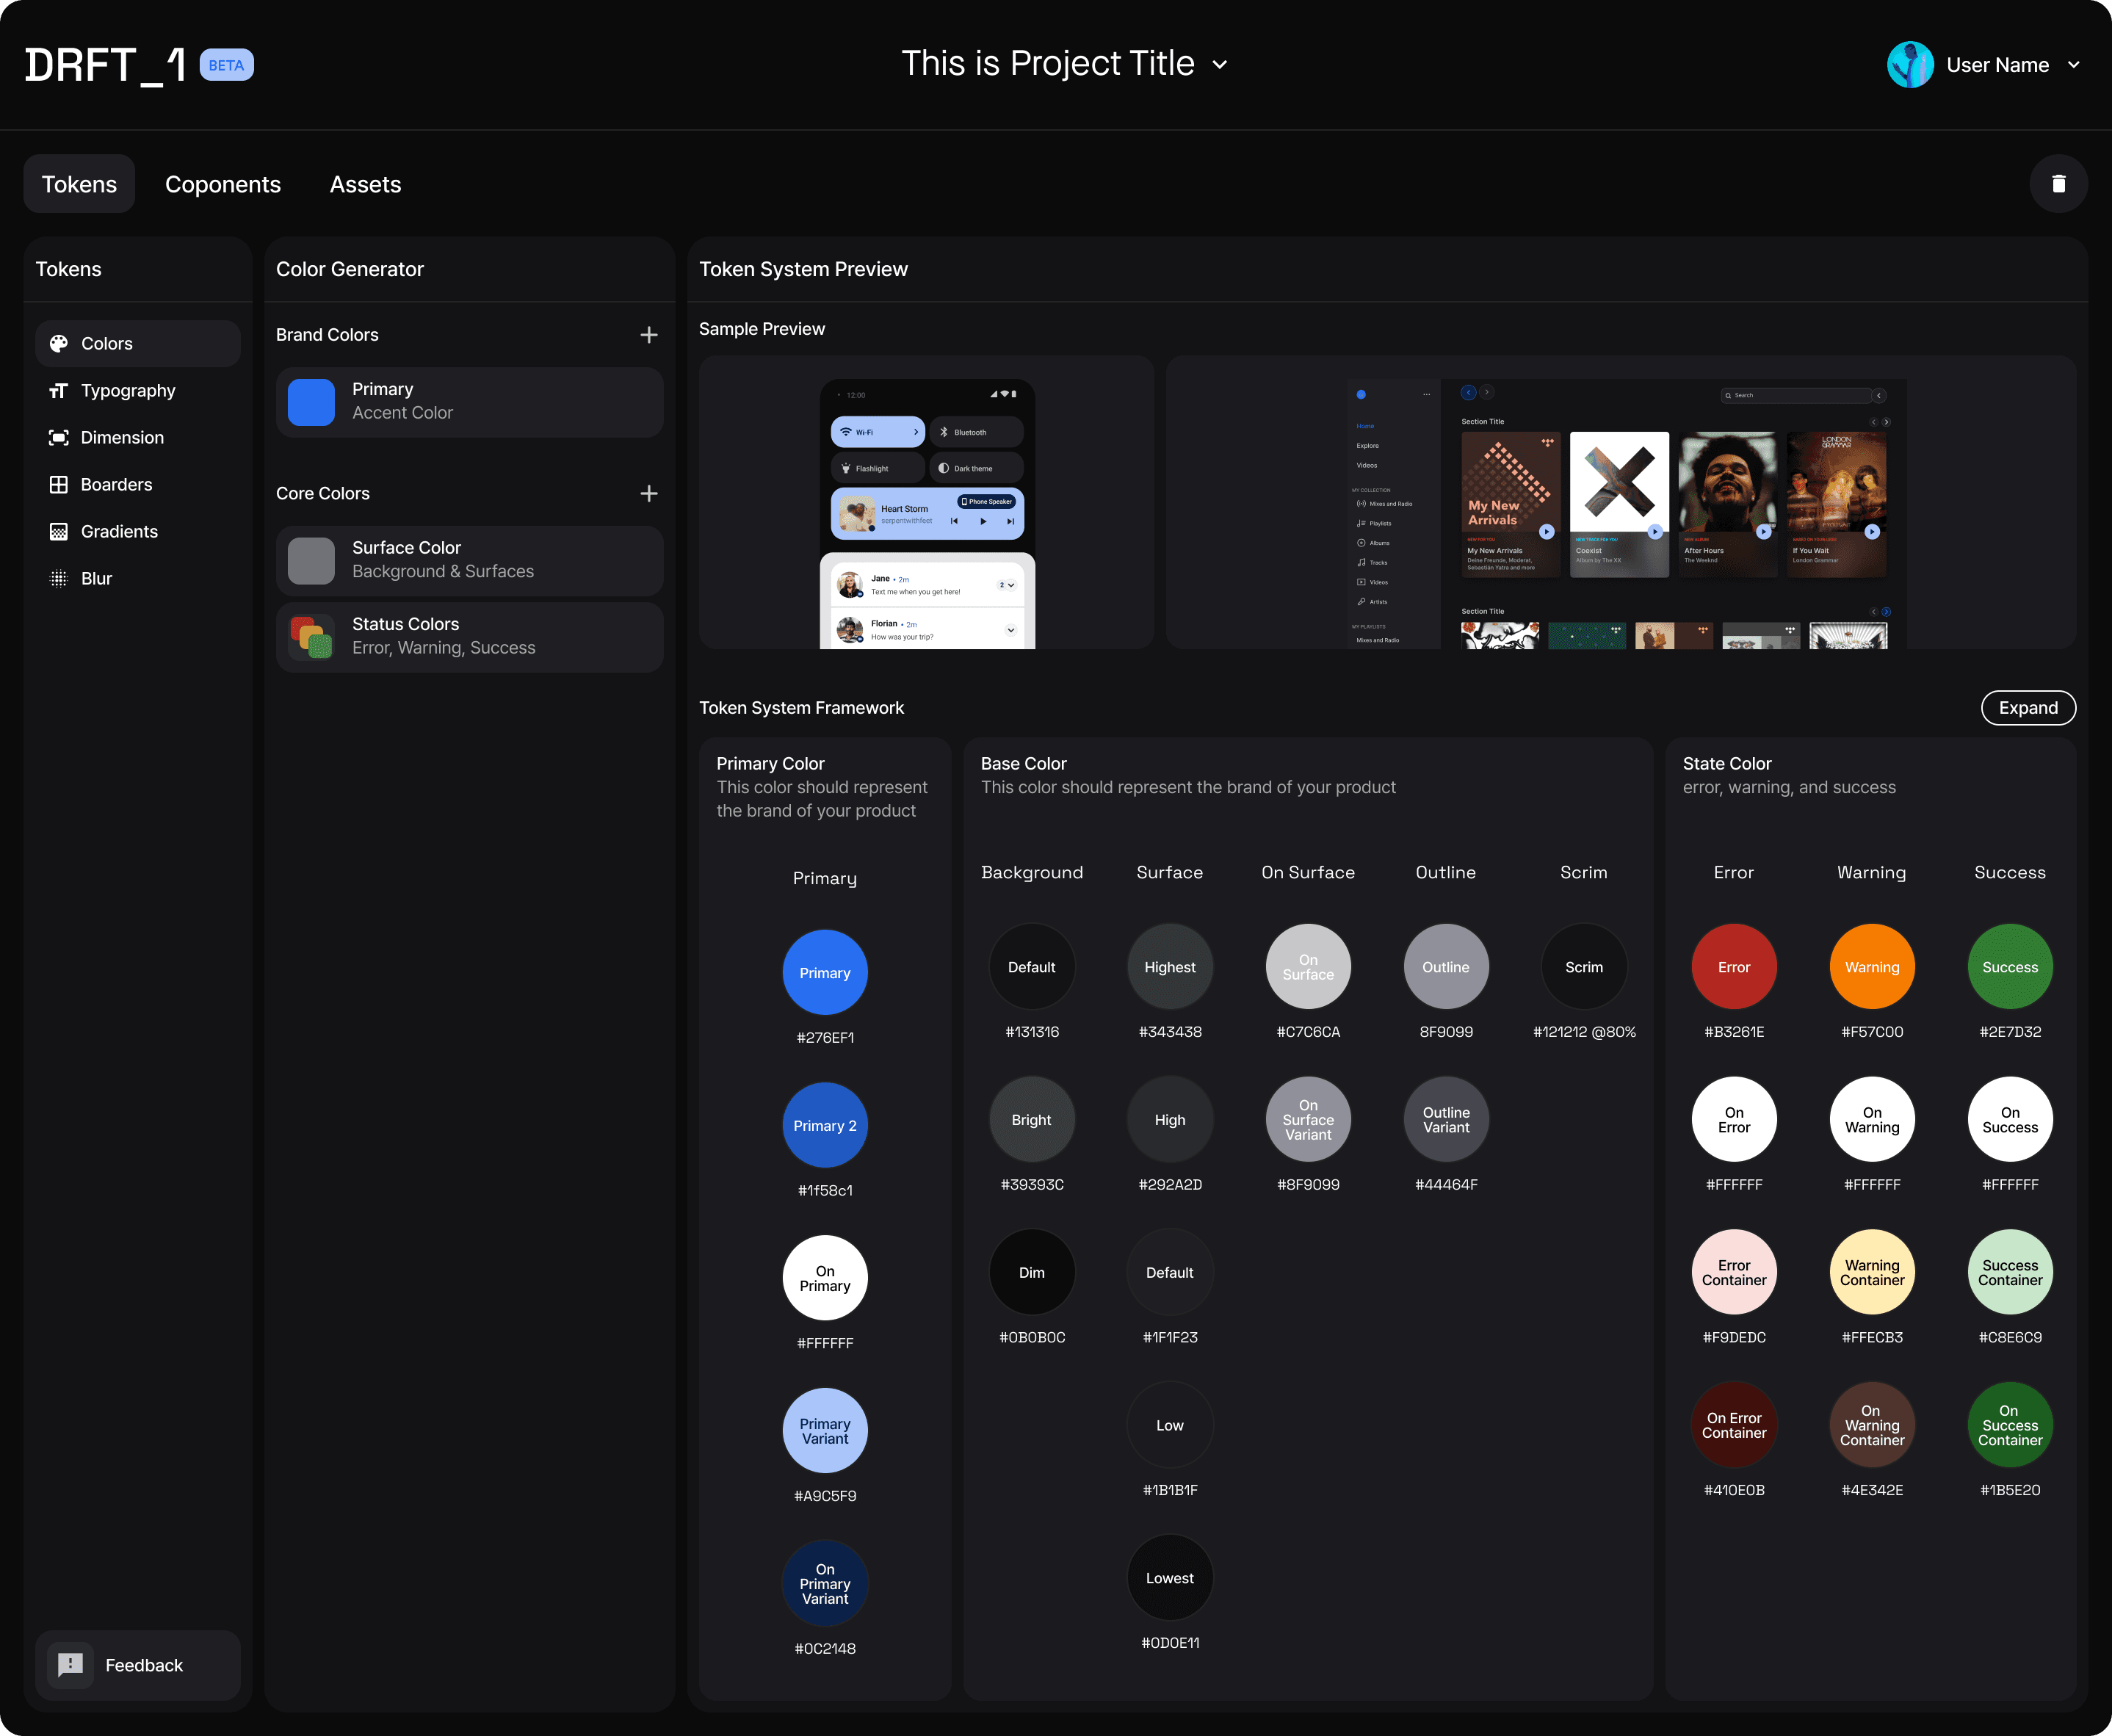The width and height of the screenshot is (2112, 1736).
Task: Click the Primary blue swatch in Brand Colors
Action: tap(311, 402)
